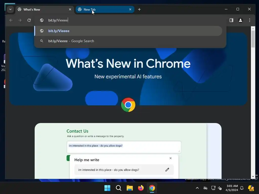The height and width of the screenshot is (194, 259).
Task: Click the page scrollbar up arrow
Action: point(253,28)
